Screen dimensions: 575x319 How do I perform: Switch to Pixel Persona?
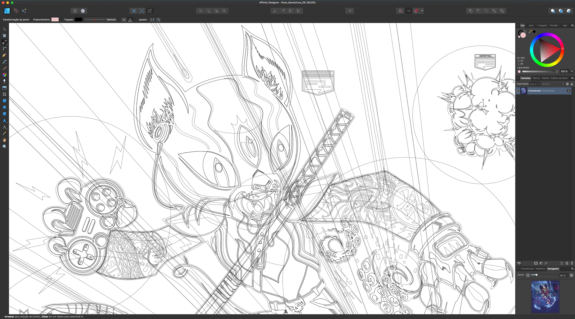click(16, 11)
